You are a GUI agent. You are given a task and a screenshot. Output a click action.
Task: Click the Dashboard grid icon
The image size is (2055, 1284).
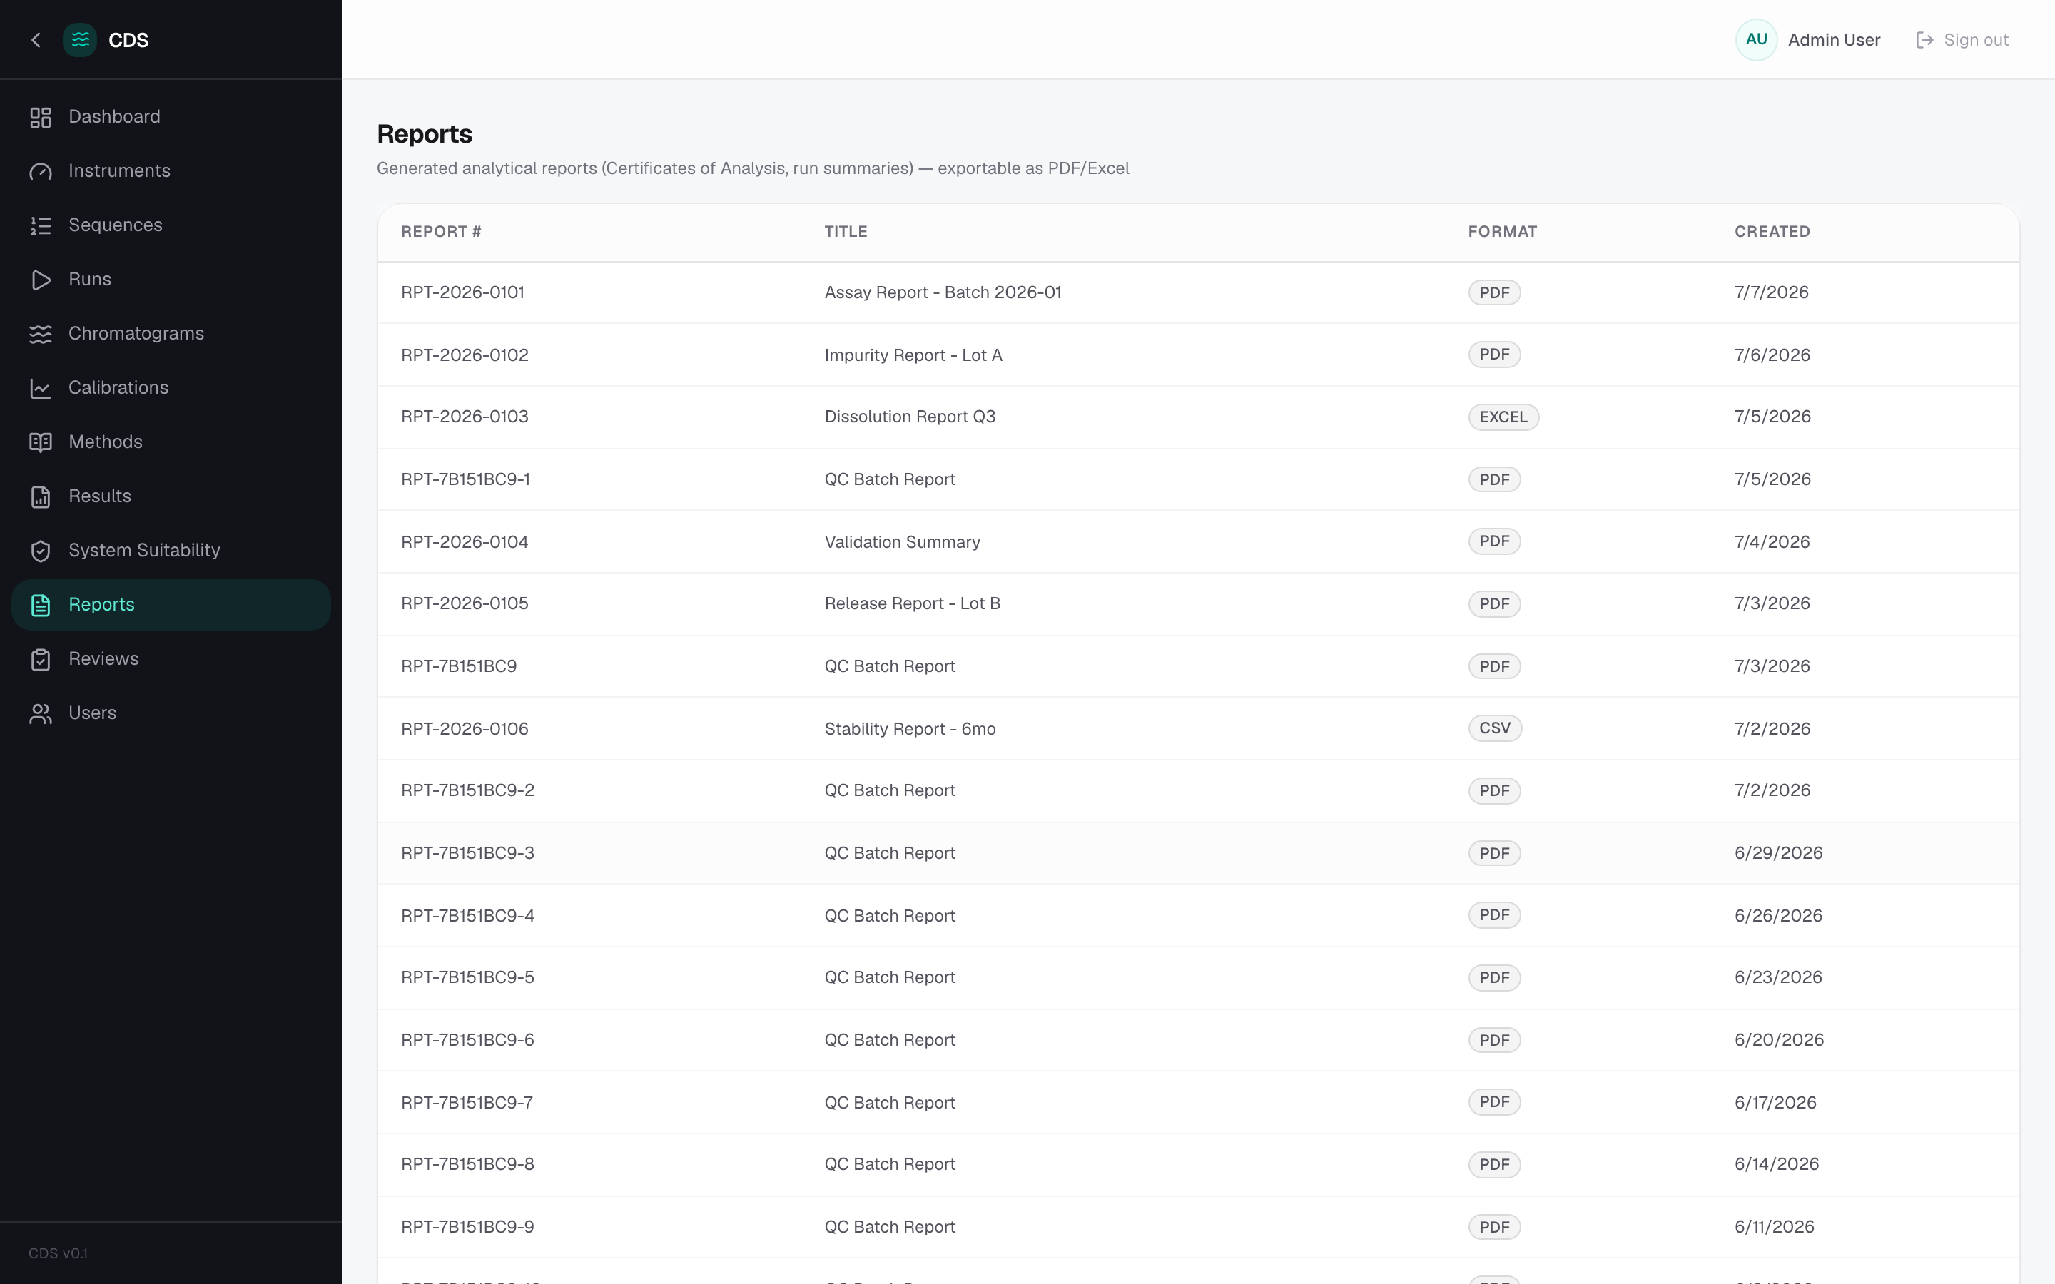pos(41,117)
